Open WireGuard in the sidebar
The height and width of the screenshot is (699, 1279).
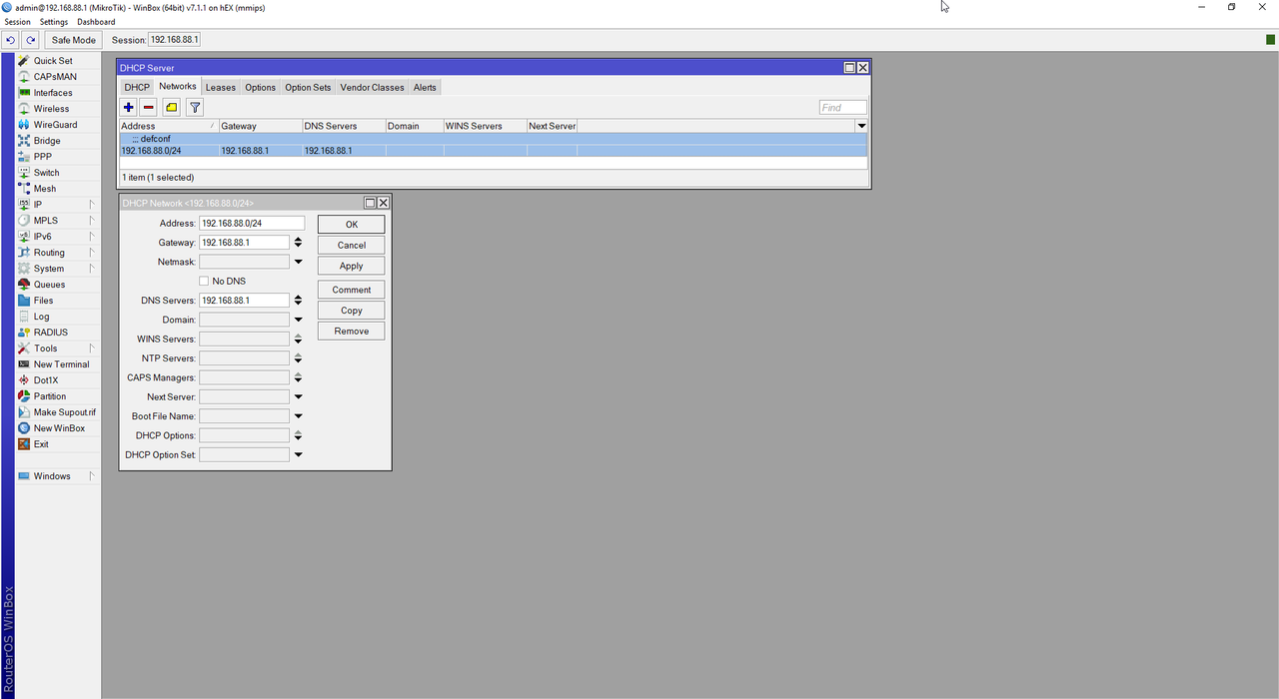(55, 125)
